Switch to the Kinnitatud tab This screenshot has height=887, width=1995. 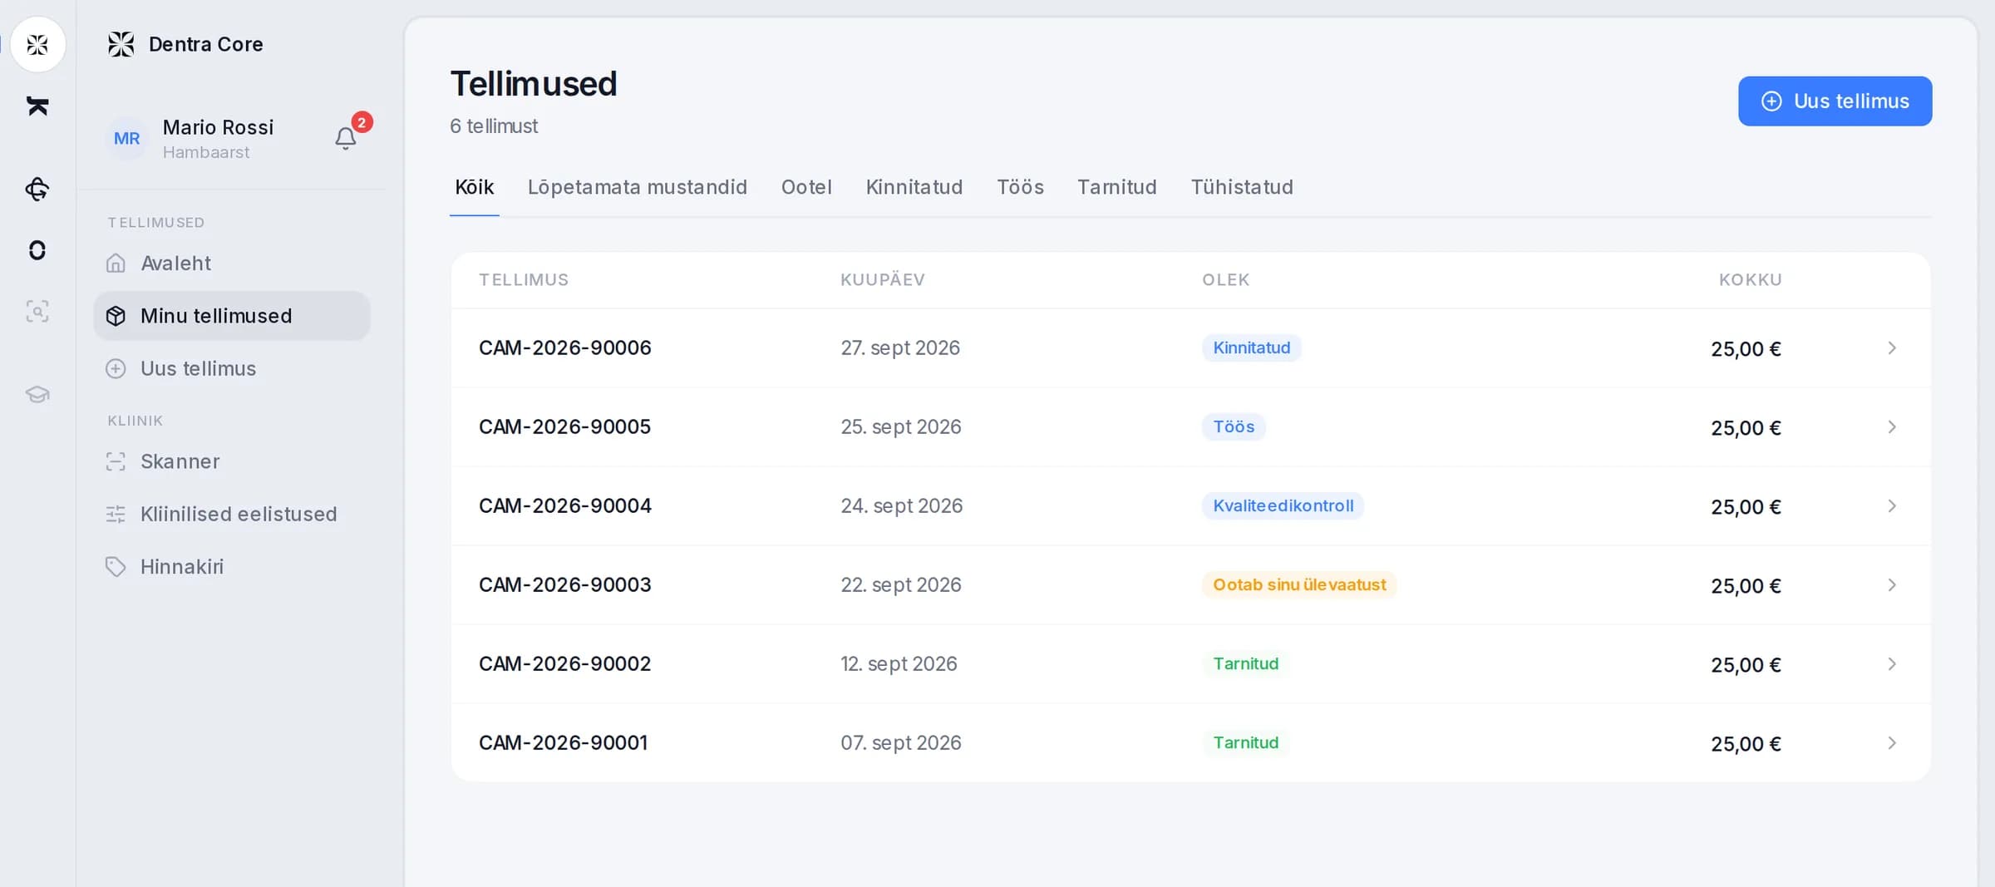click(x=914, y=187)
